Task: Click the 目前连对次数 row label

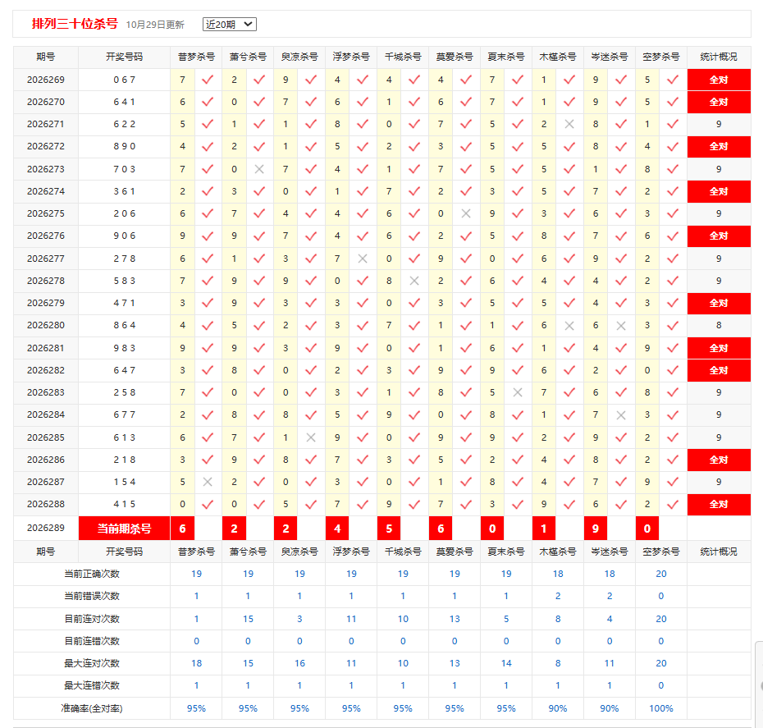Action: point(92,619)
